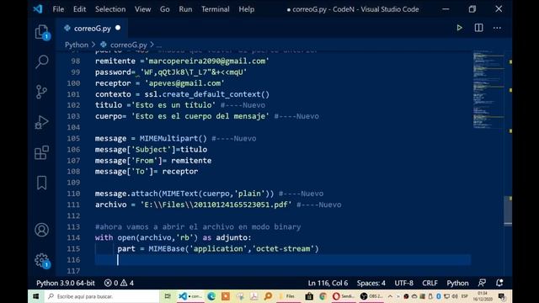Open Run and Debug view
Image resolution: width=539 pixels, height=303 pixels.
coord(41,122)
